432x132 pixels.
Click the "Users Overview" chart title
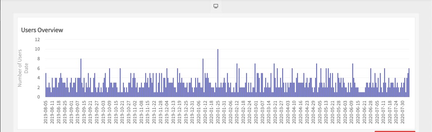click(x=42, y=30)
